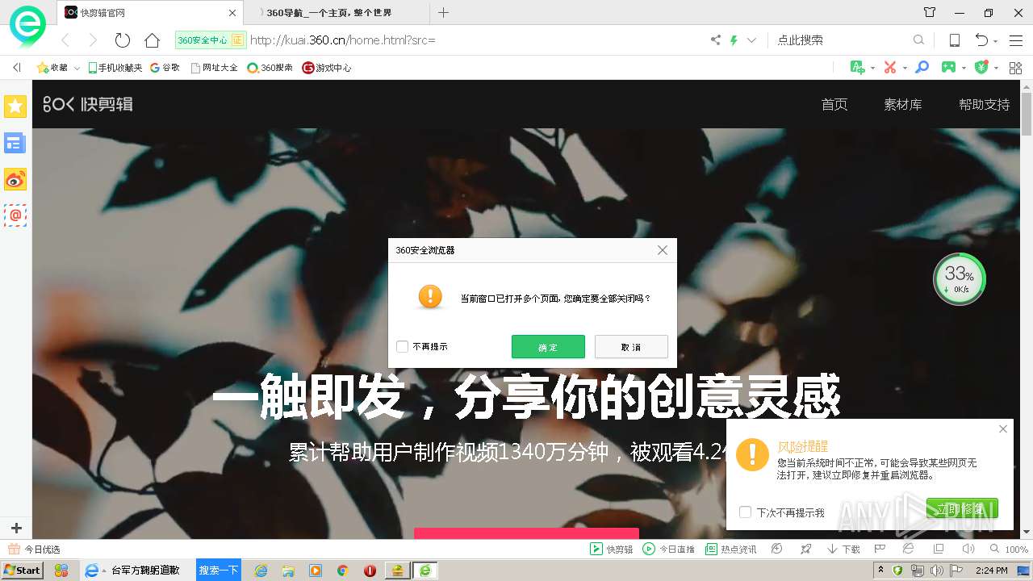Expand the address bar dropdown chevron
Image resolution: width=1033 pixels, height=581 pixels.
point(751,40)
